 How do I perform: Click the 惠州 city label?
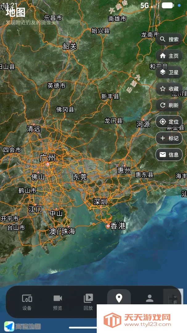point(124,170)
